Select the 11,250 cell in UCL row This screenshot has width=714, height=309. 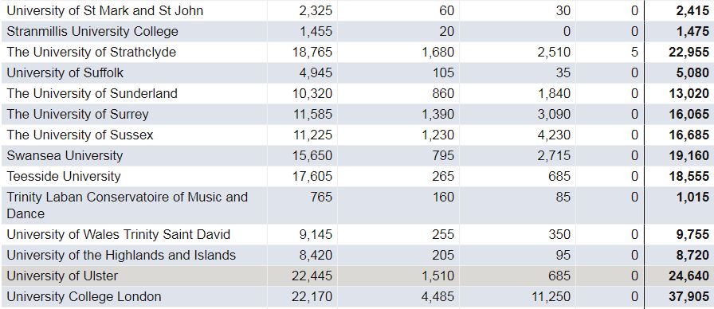(x=550, y=297)
